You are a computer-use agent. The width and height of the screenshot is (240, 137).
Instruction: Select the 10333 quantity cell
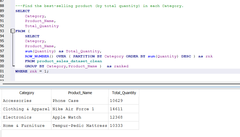click(124, 125)
